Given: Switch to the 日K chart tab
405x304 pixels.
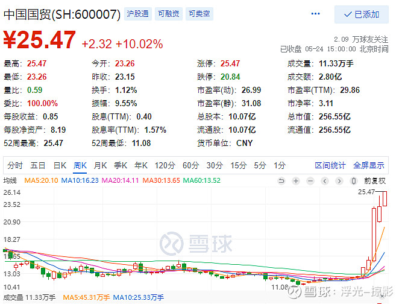Looking at the screenshot, I should [x=60, y=165].
